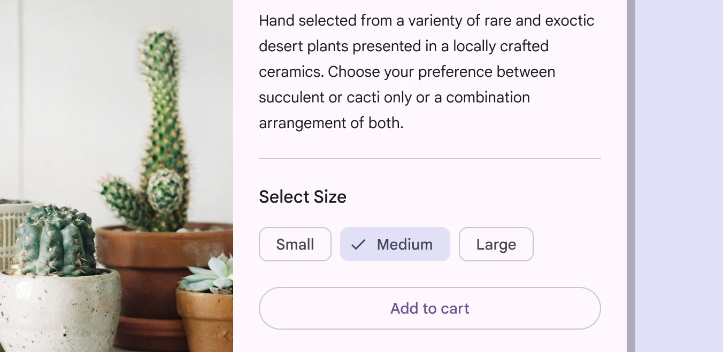Click the tall spiky cactus in photo
The width and height of the screenshot is (723, 352).
point(161,107)
